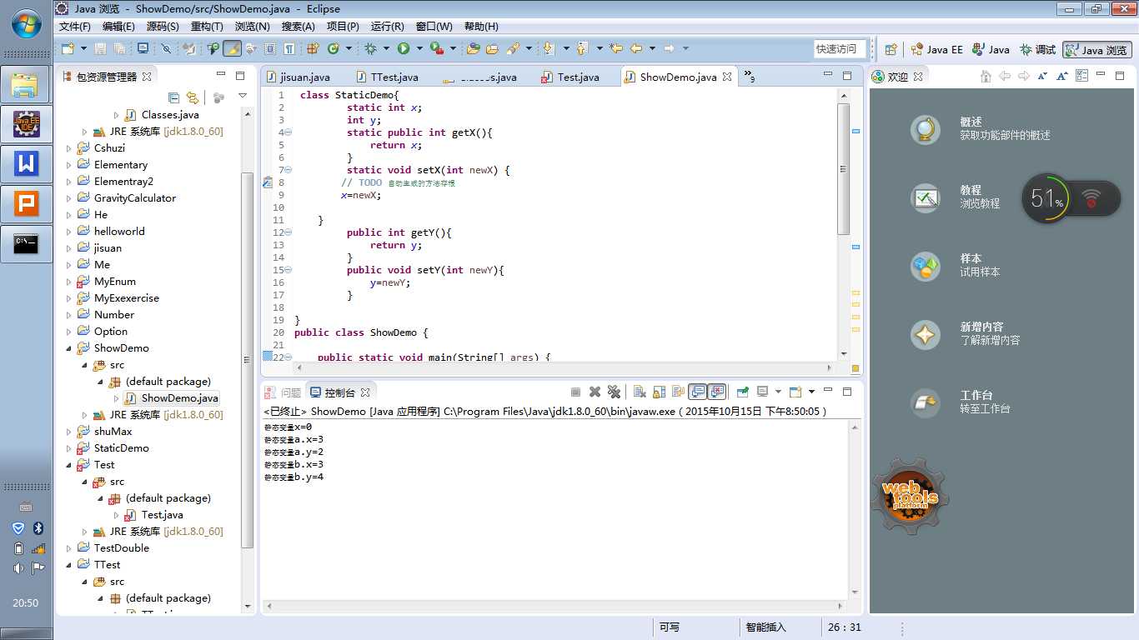The height and width of the screenshot is (640, 1139).
Task: Click the Search flashlight toolbar icon
Action: point(513,48)
